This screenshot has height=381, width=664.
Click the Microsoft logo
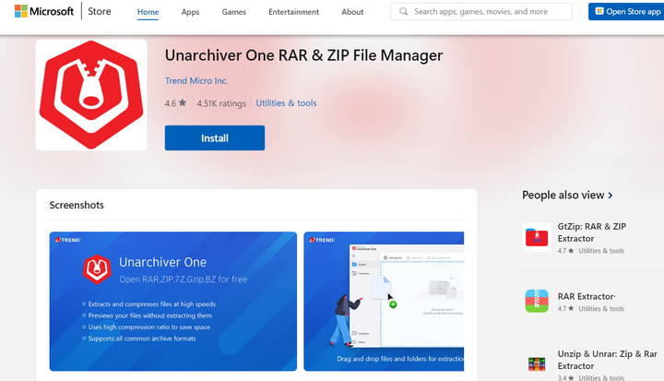point(44,11)
